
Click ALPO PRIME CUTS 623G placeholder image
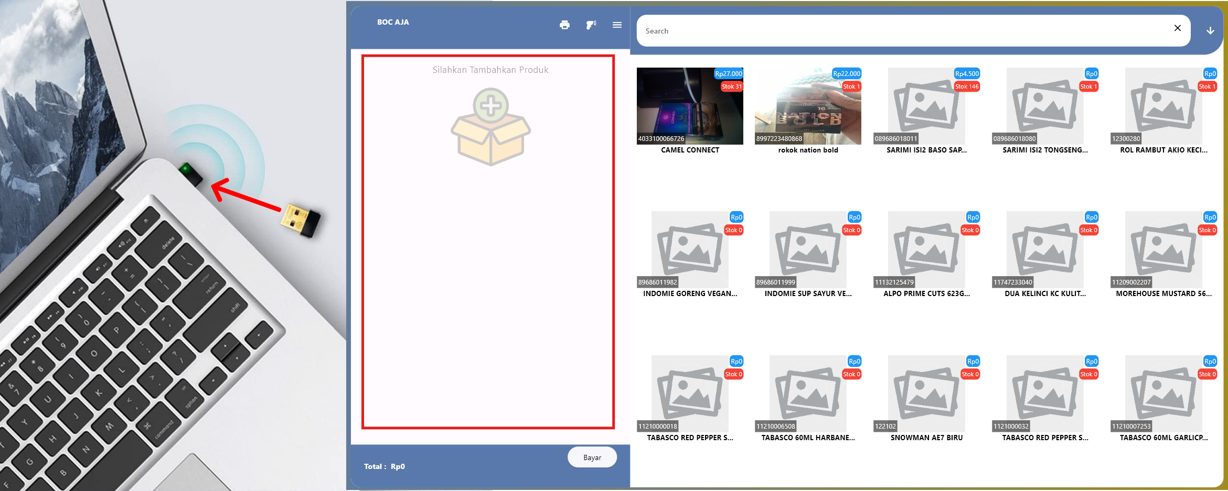[926, 249]
